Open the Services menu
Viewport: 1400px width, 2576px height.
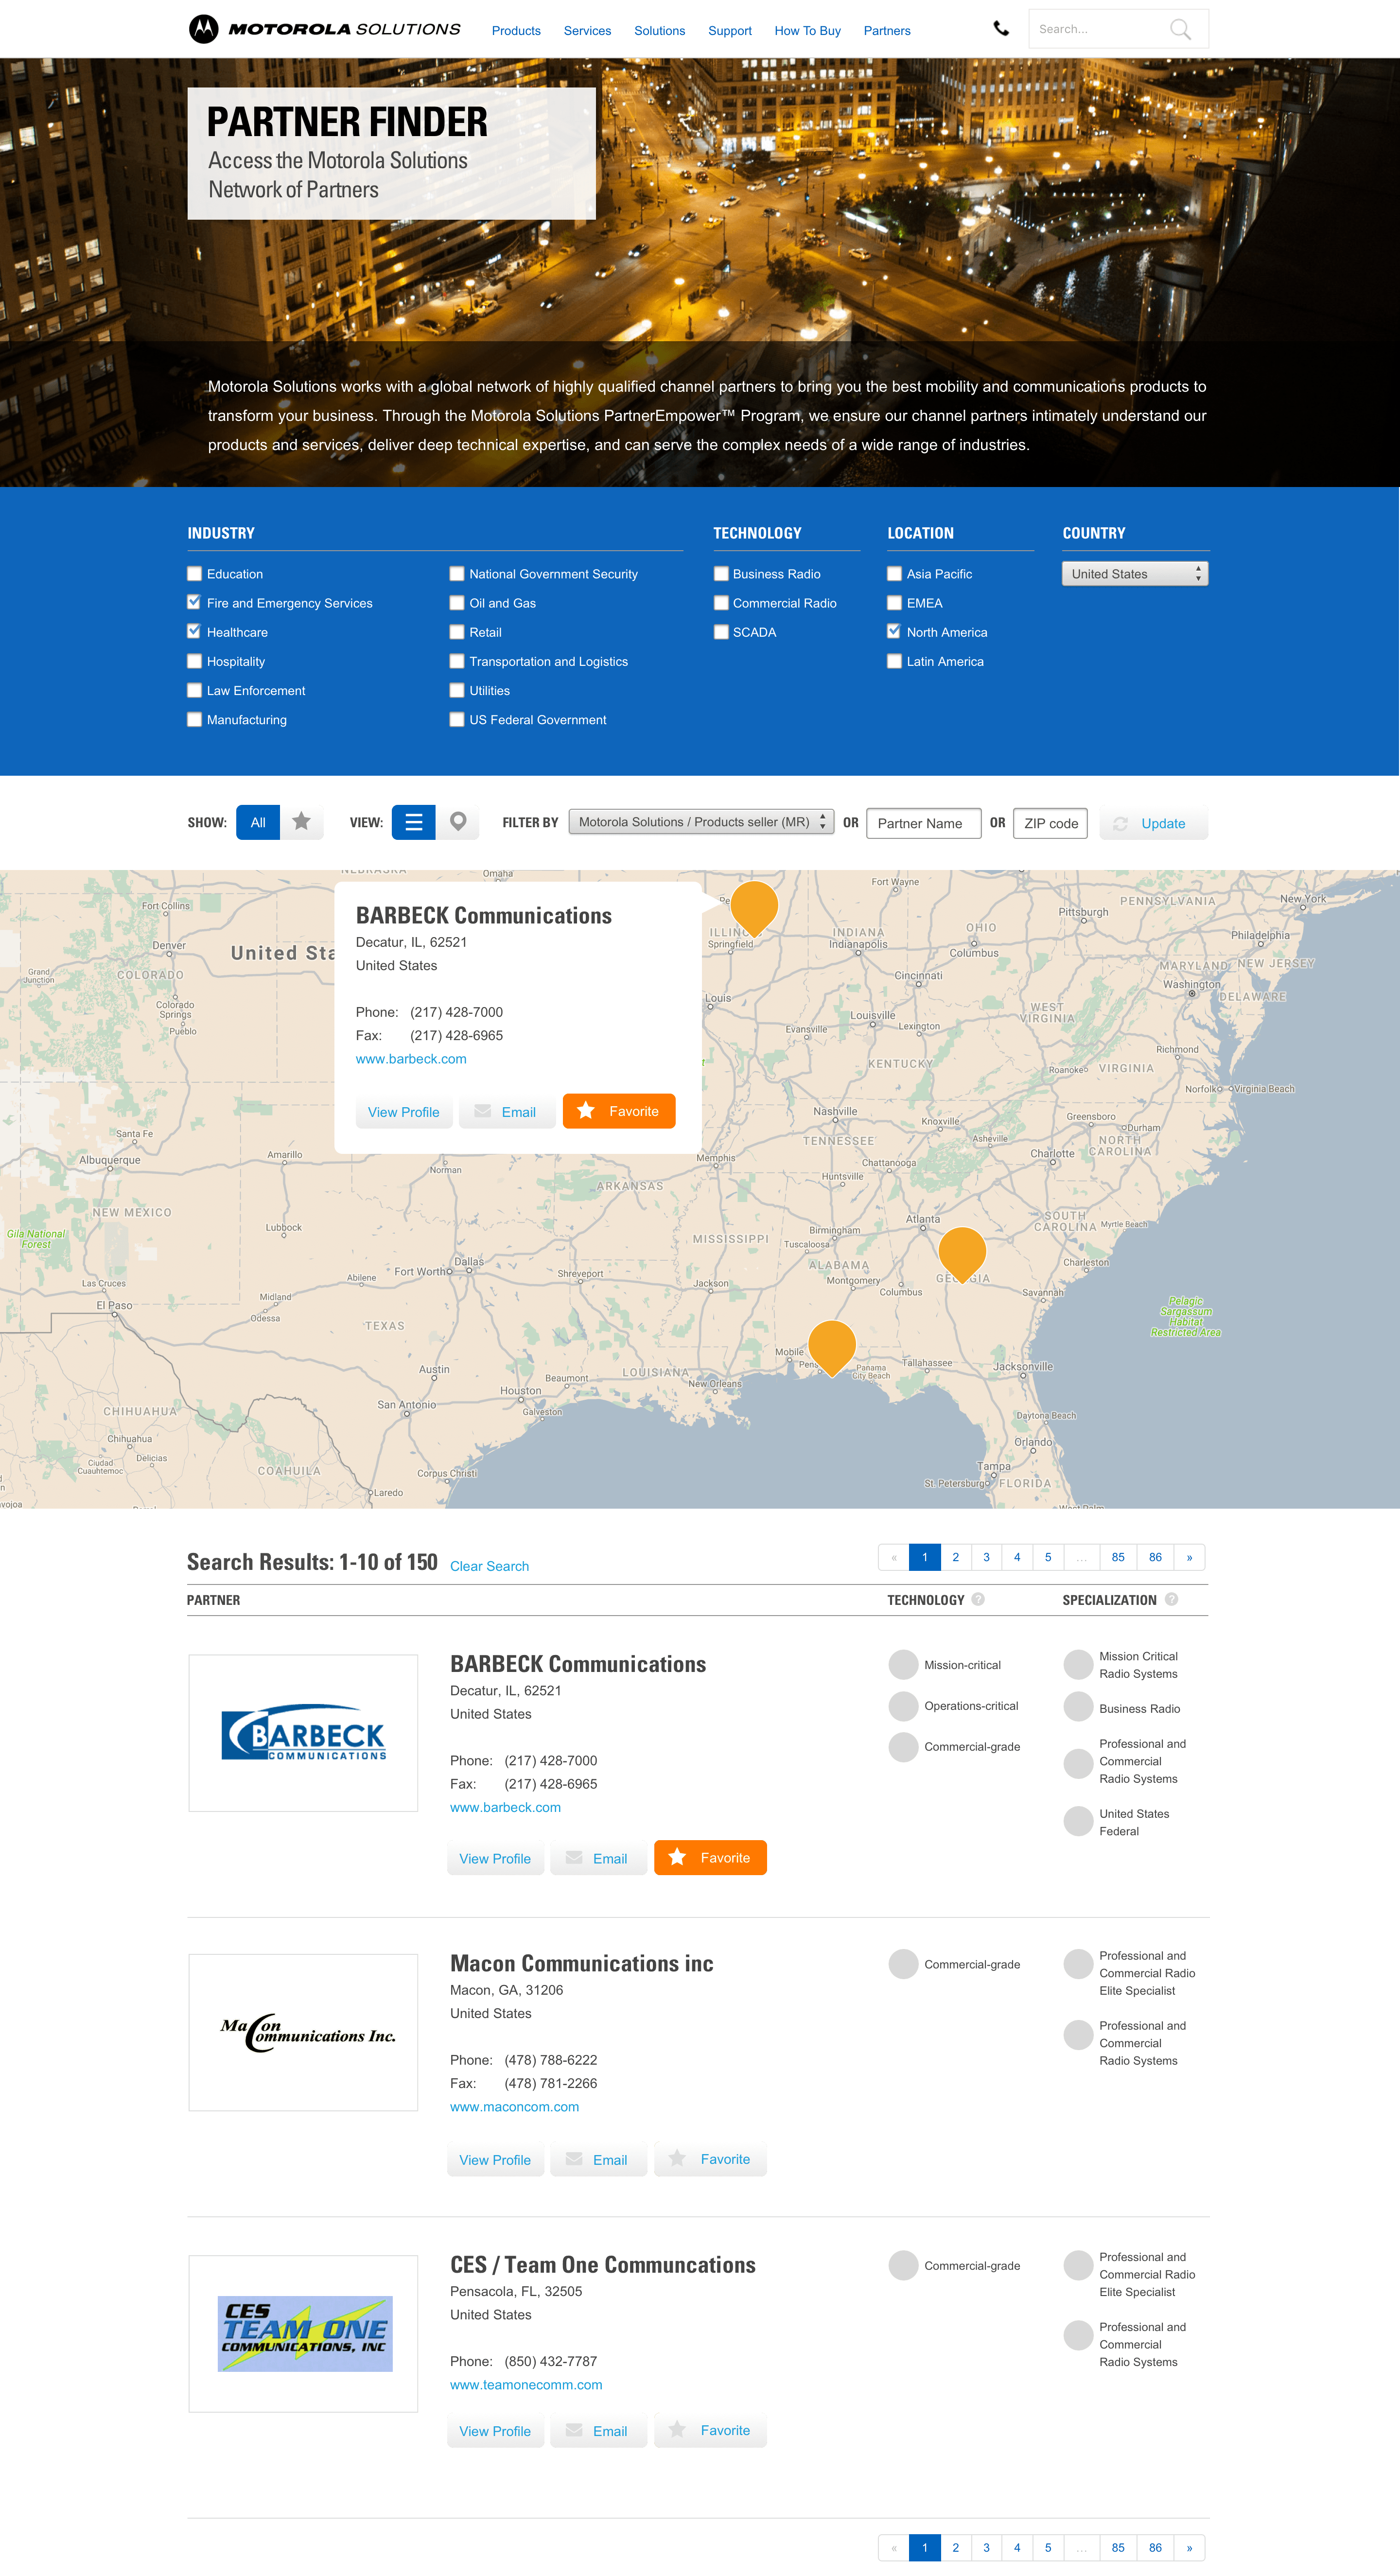point(587,31)
